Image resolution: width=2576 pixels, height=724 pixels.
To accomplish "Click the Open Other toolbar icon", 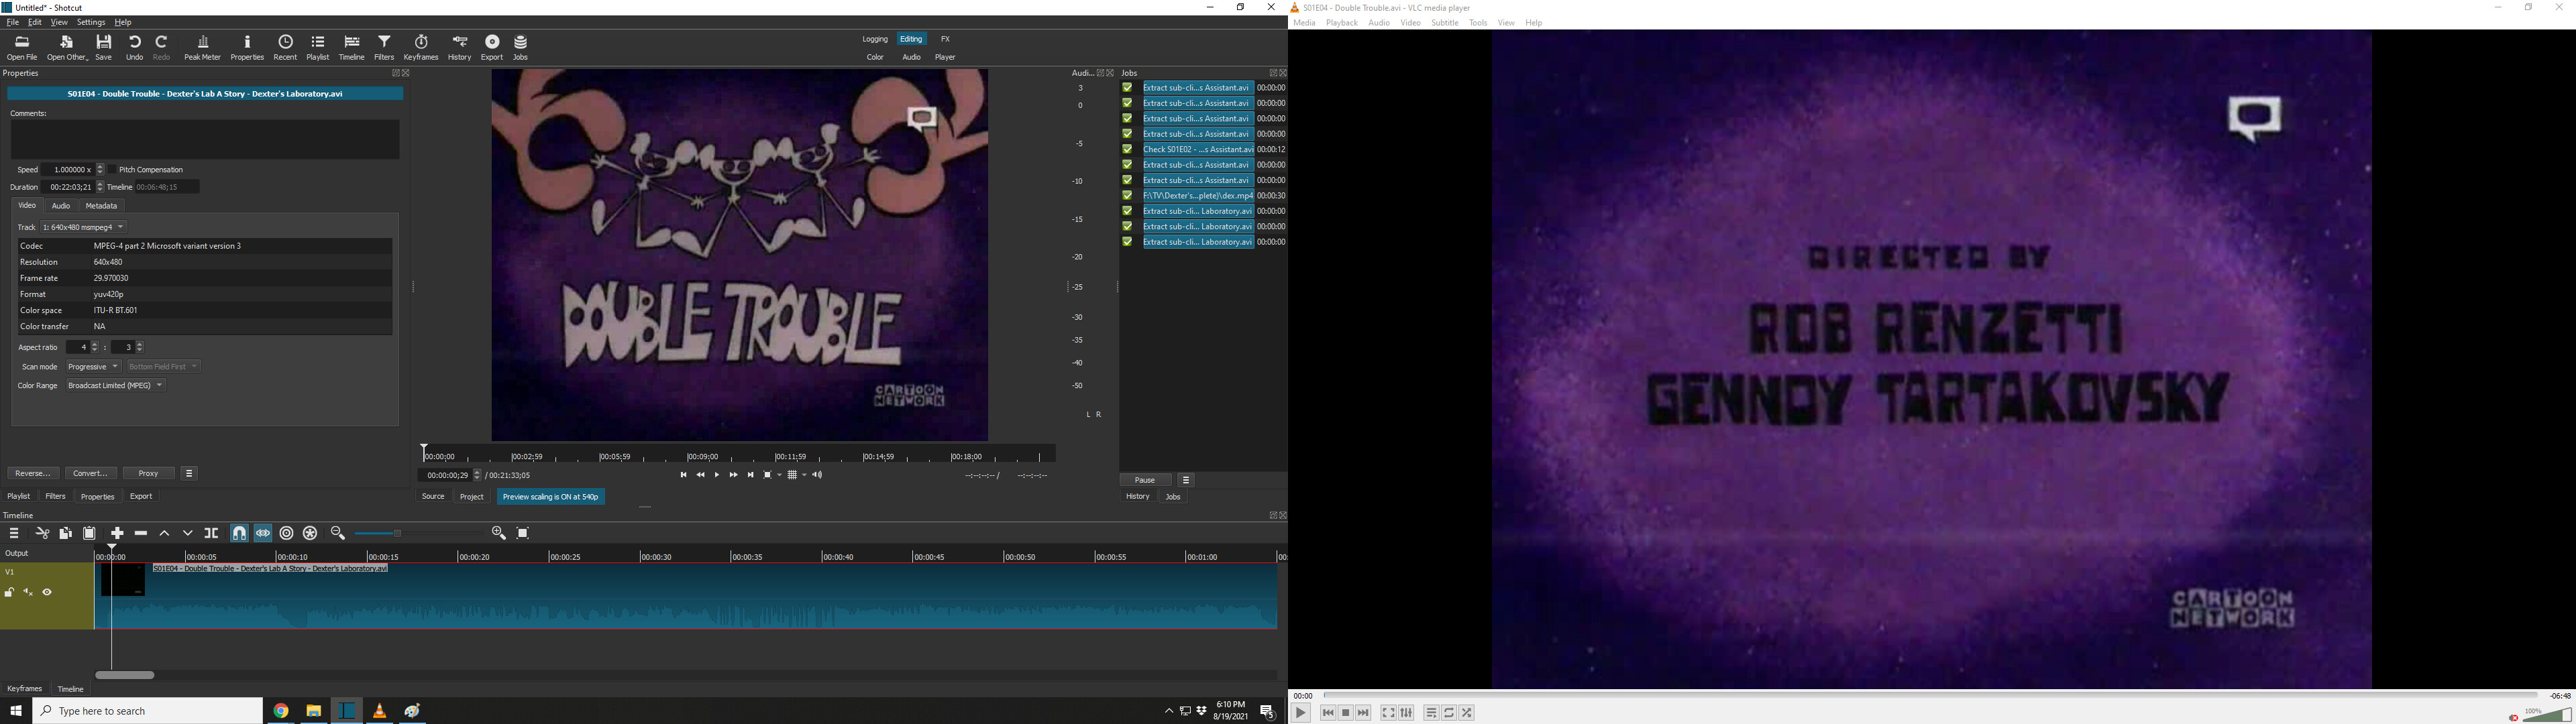I will (67, 47).
